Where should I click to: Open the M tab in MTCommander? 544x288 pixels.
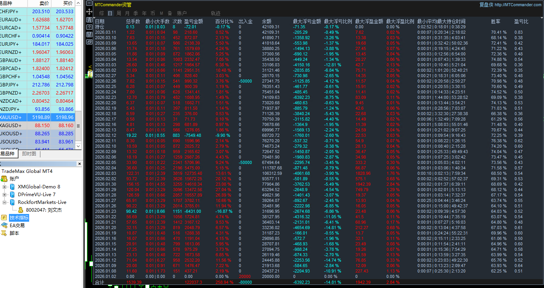(x=161, y=13)
